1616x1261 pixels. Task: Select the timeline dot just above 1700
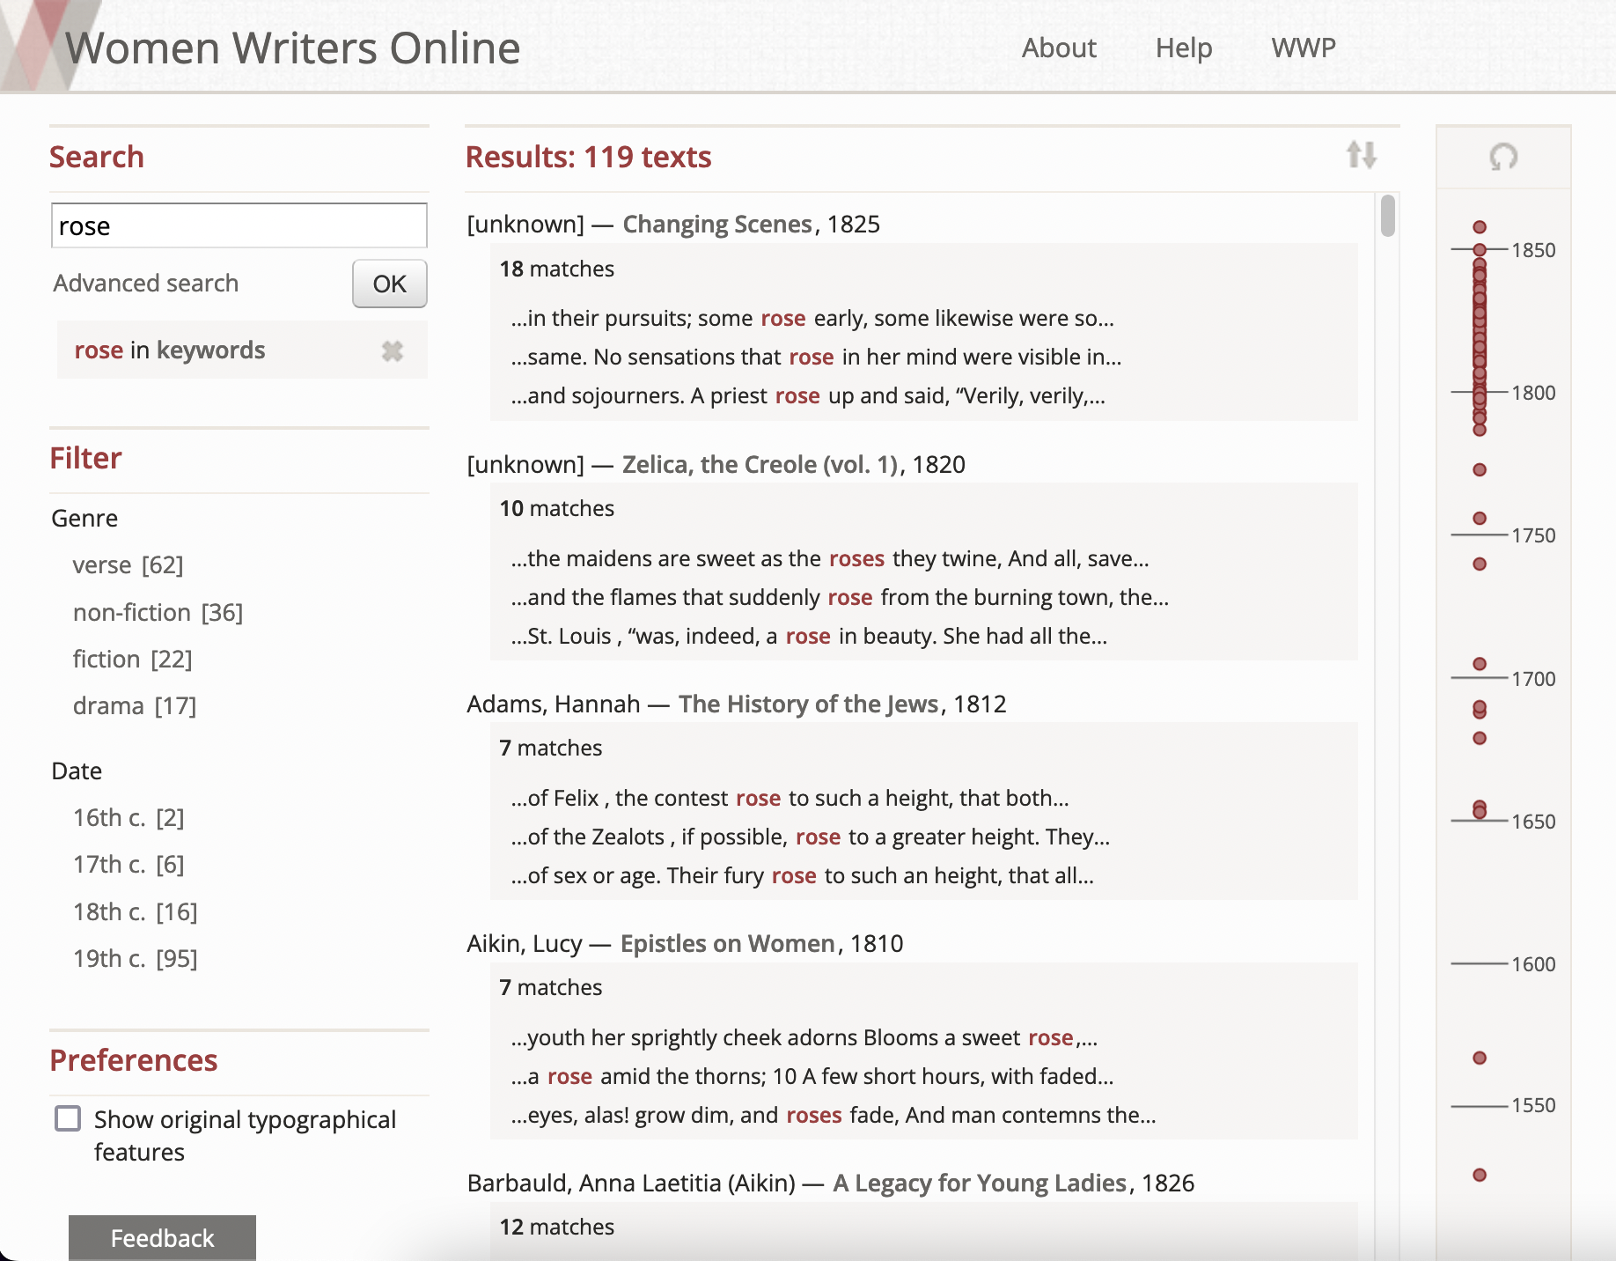[x=1480, y=663]
